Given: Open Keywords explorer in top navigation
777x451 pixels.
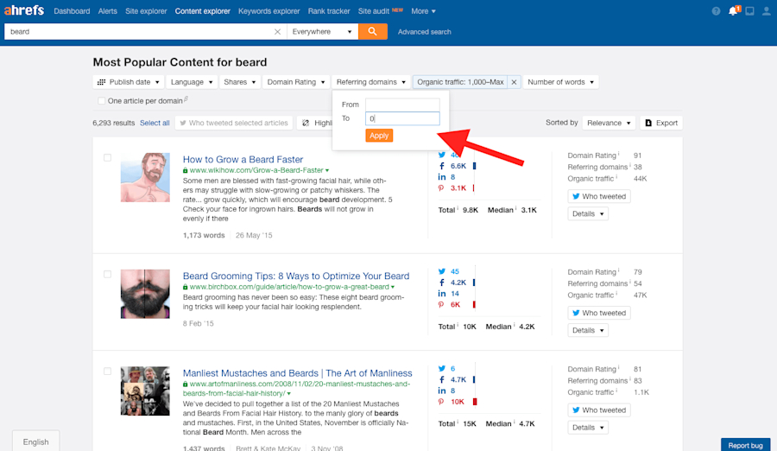Looking at the screenshot, I should coord(269,11).
